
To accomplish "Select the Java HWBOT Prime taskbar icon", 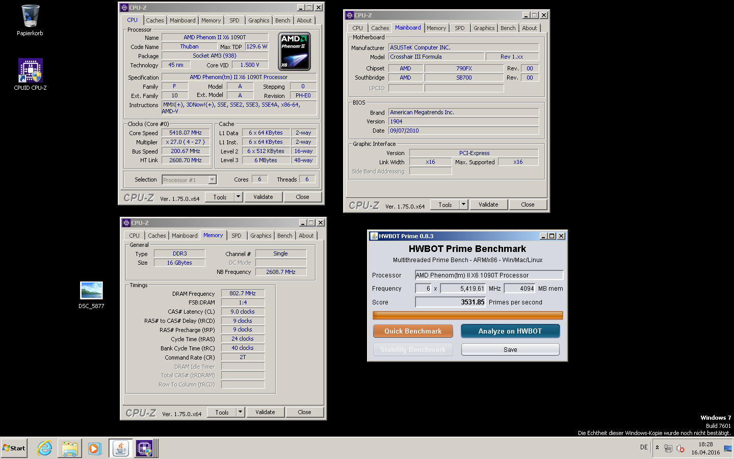I will 121,448.
